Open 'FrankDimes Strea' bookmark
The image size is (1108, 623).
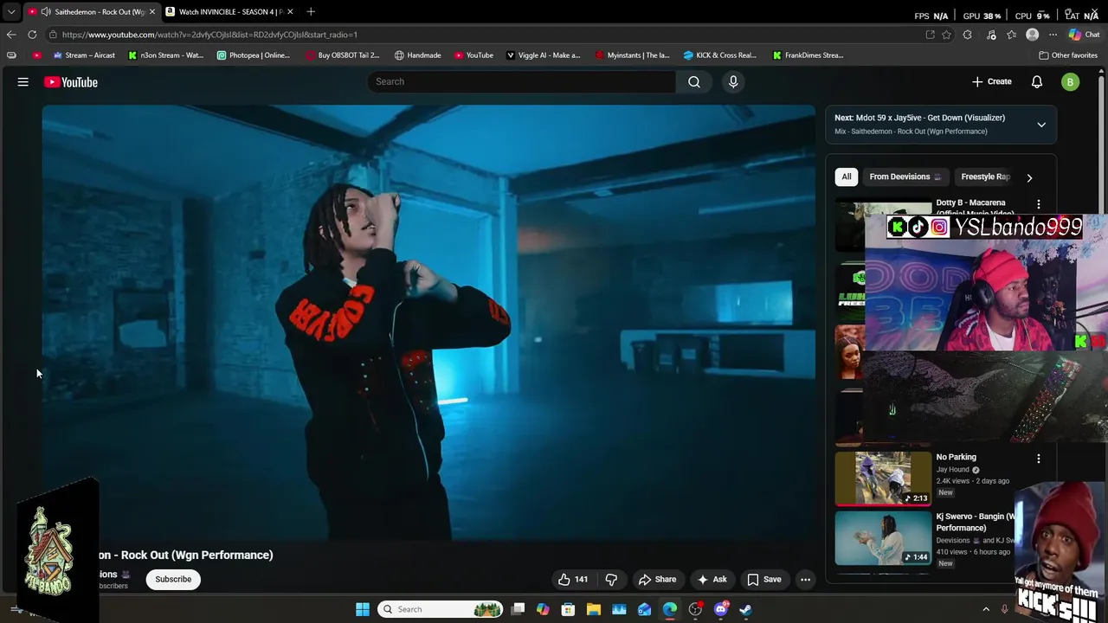tap(808, 55)
